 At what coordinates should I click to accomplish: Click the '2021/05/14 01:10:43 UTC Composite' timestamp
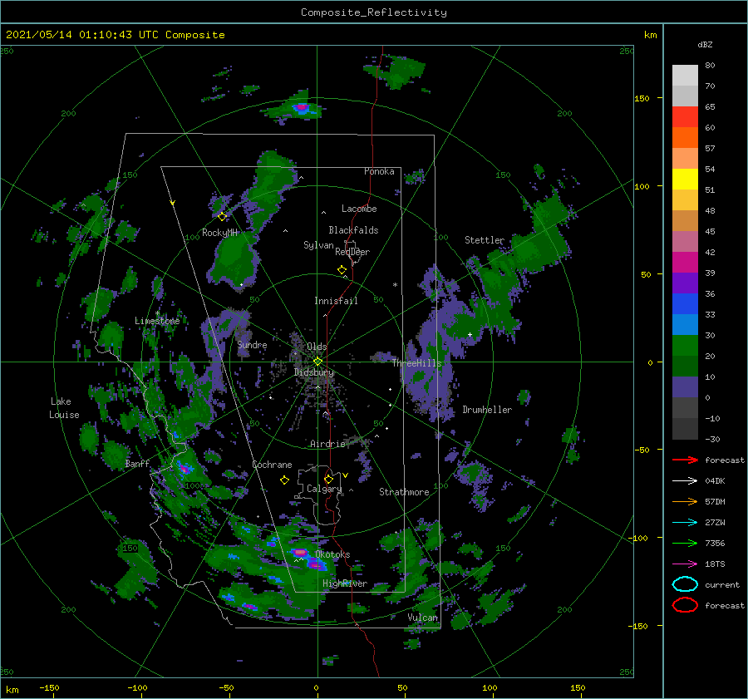tap(115, 35)
